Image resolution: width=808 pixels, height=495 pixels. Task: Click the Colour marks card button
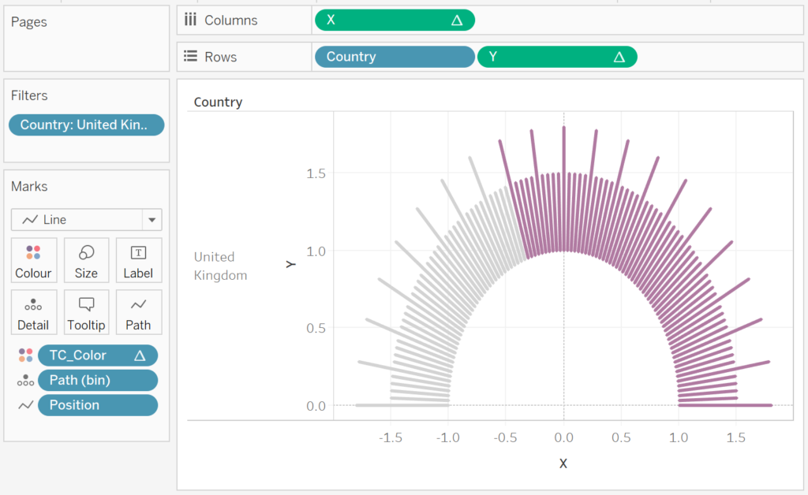(x=33, y=260)
